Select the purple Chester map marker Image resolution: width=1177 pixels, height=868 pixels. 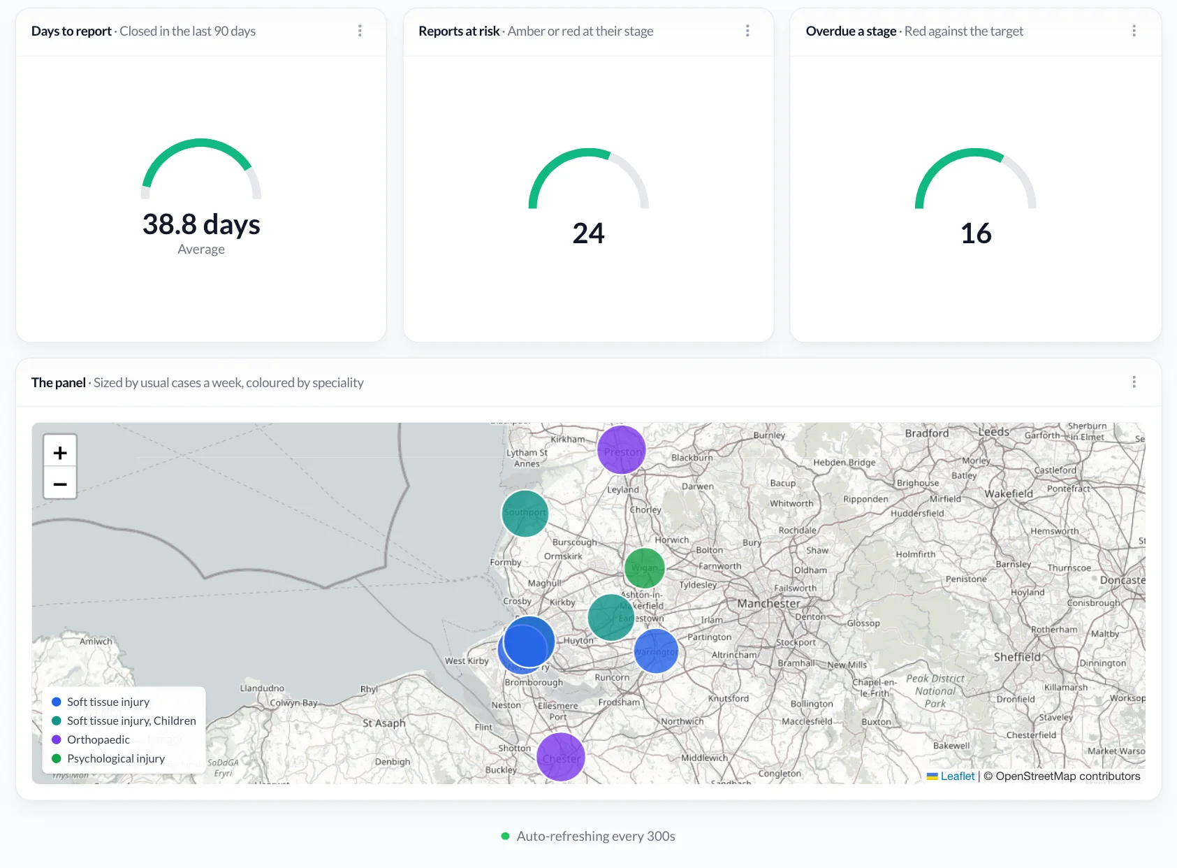point(561,757)
